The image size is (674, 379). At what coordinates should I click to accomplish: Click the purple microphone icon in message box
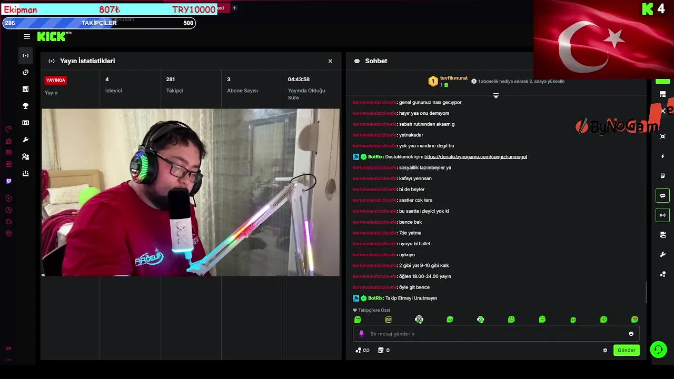pos(361,334)
